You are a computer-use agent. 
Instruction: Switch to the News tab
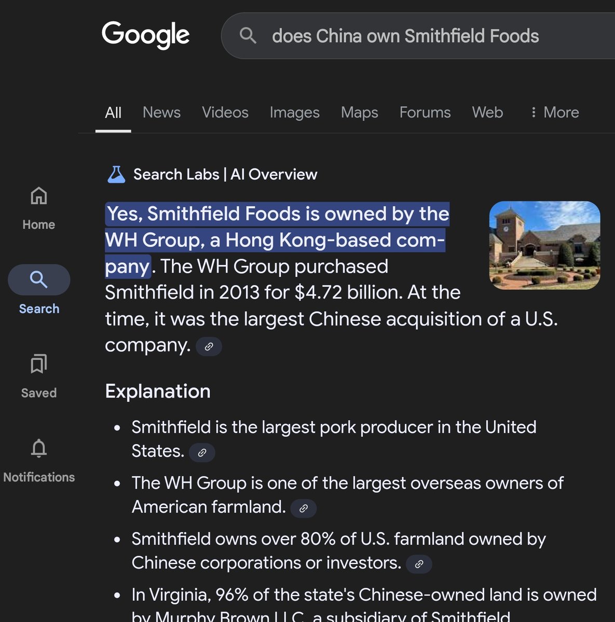pyautogui.click(x=161, y=112)
